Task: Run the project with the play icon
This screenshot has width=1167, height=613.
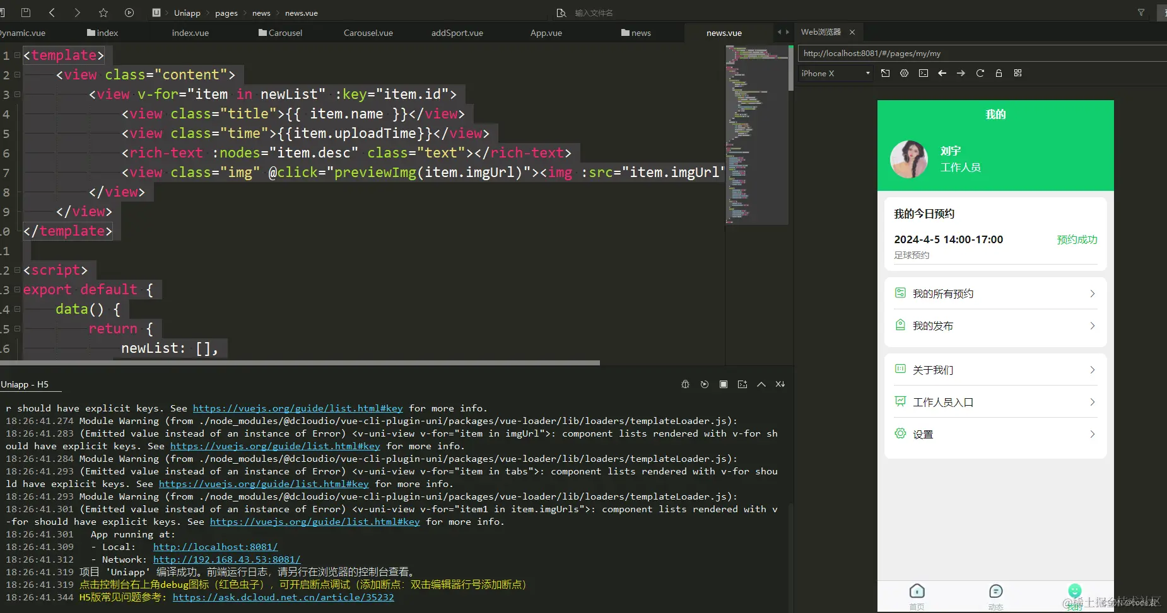Action: point(129,13)
